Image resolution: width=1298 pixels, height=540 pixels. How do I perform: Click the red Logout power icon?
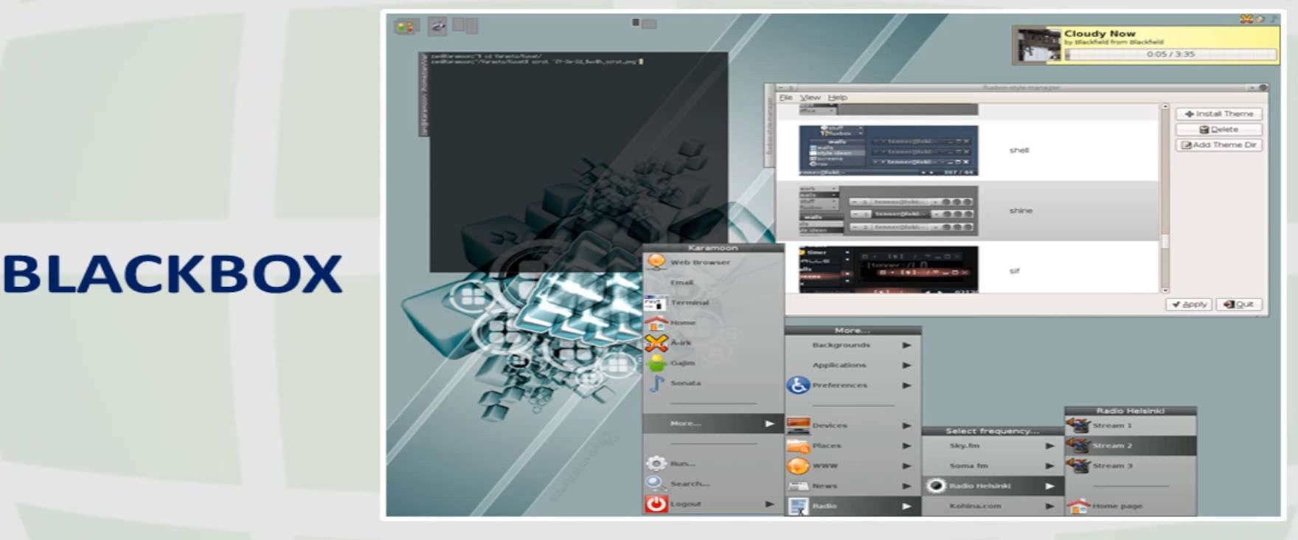click(656, 504)
